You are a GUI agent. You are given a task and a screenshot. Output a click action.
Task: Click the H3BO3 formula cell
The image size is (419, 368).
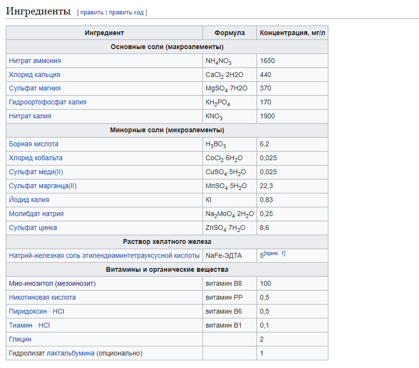pos(229,144)
